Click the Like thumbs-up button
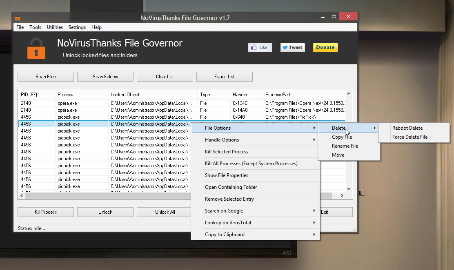Viewport: 454px width, 270px height. pos(260,47)
